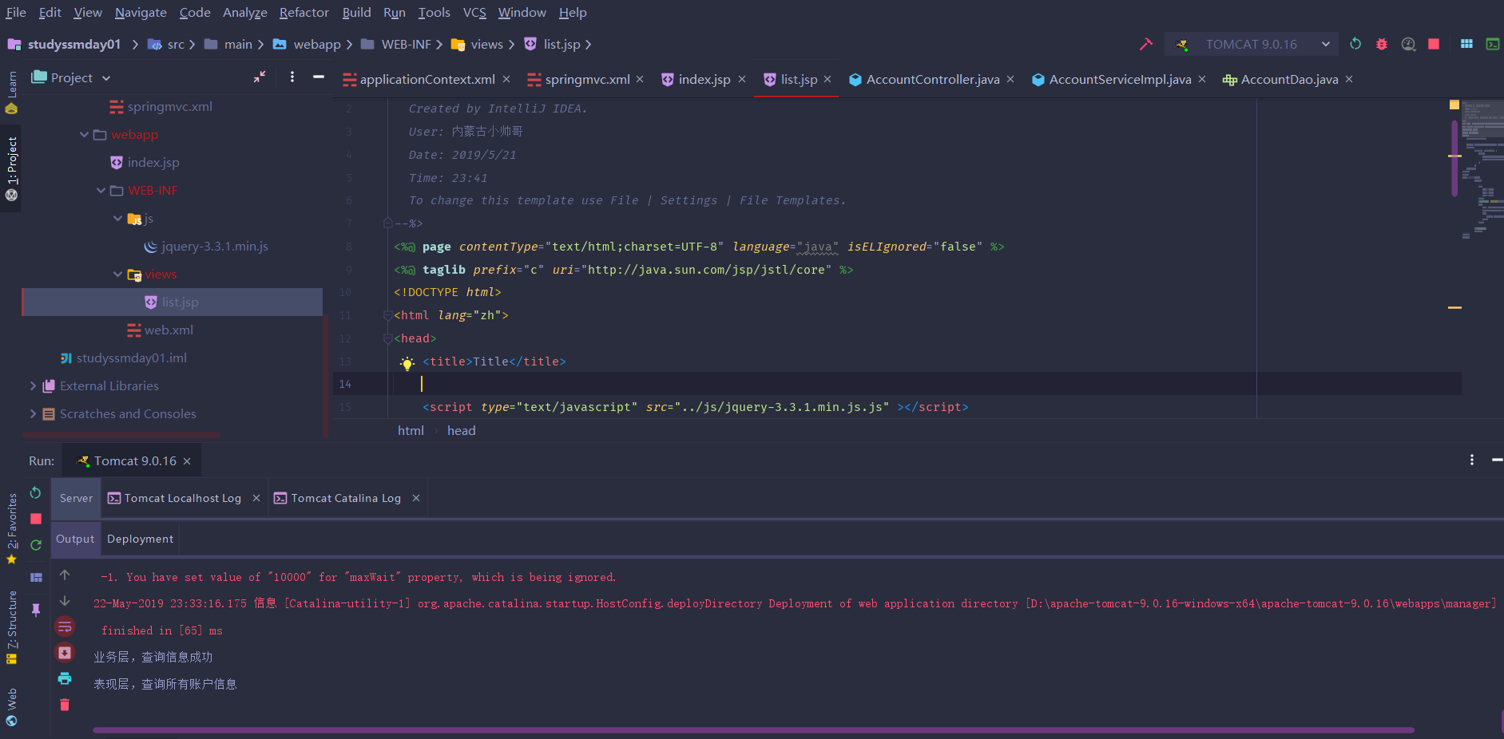
Task: Switch to AccountController.java tab
Action: click(932, 79)
